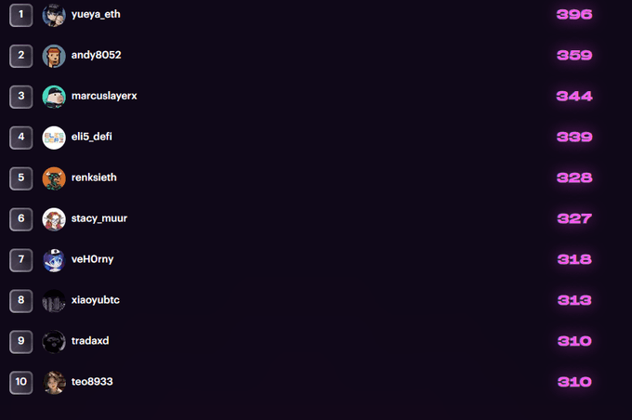
Task: Select the rank 1 badge
Action: 21,15
